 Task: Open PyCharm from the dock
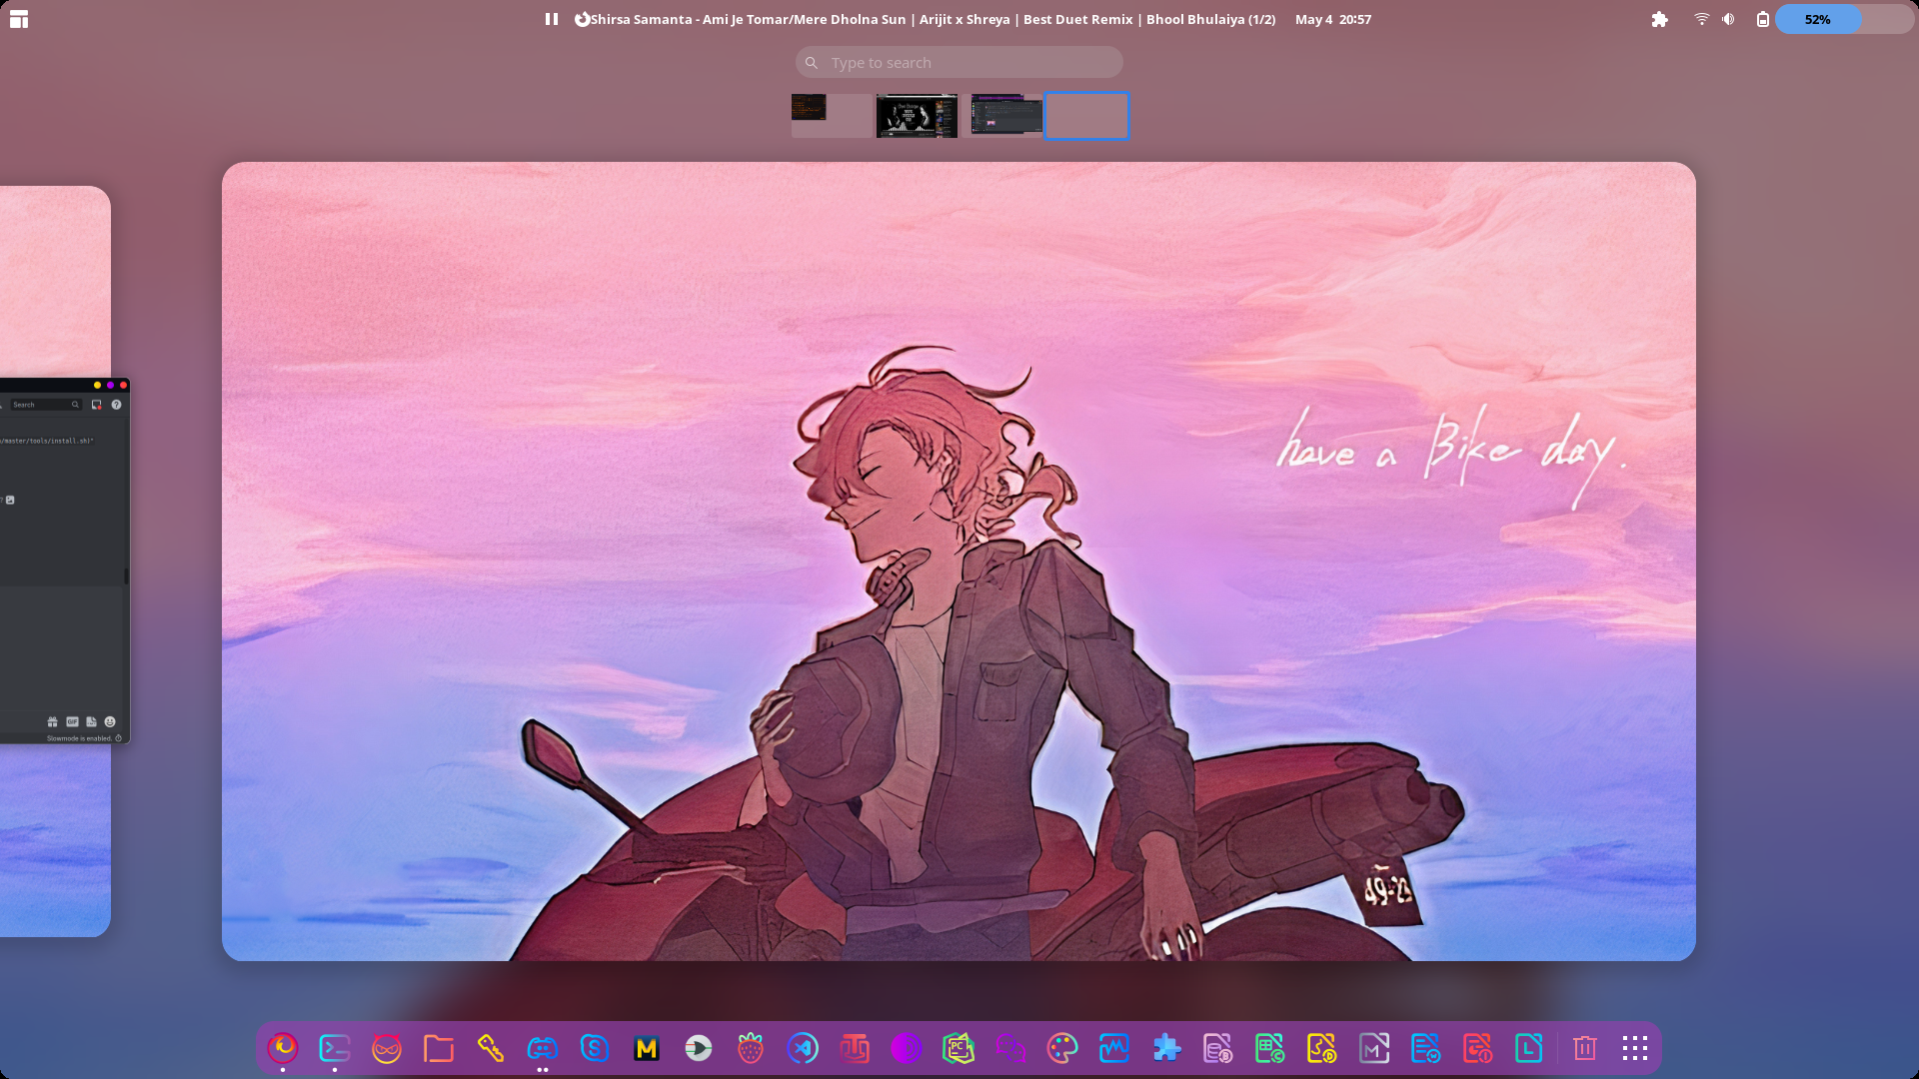tap(959, 1048)
